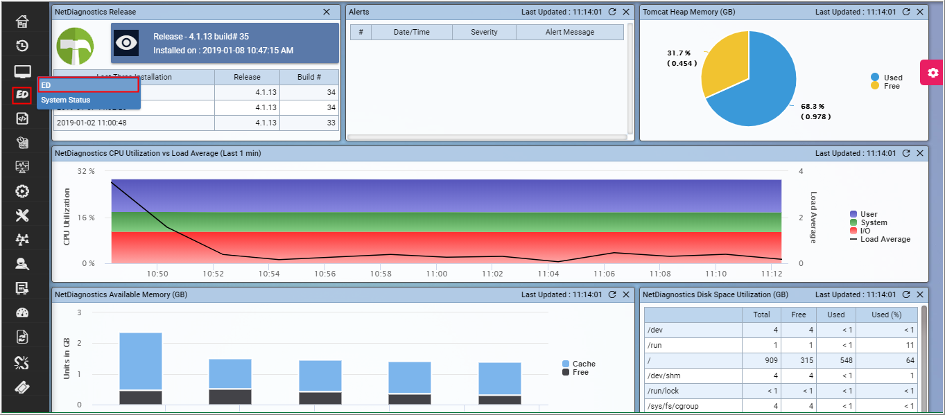
Task: Click the ED sidebar icon
Action: pos(22,95)
